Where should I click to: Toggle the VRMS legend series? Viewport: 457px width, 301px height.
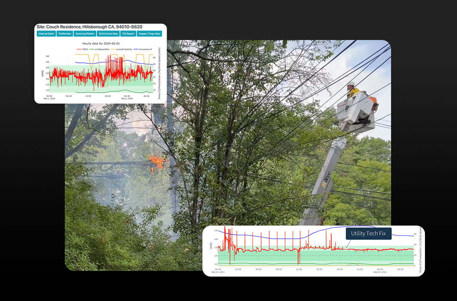coord(82,49)
